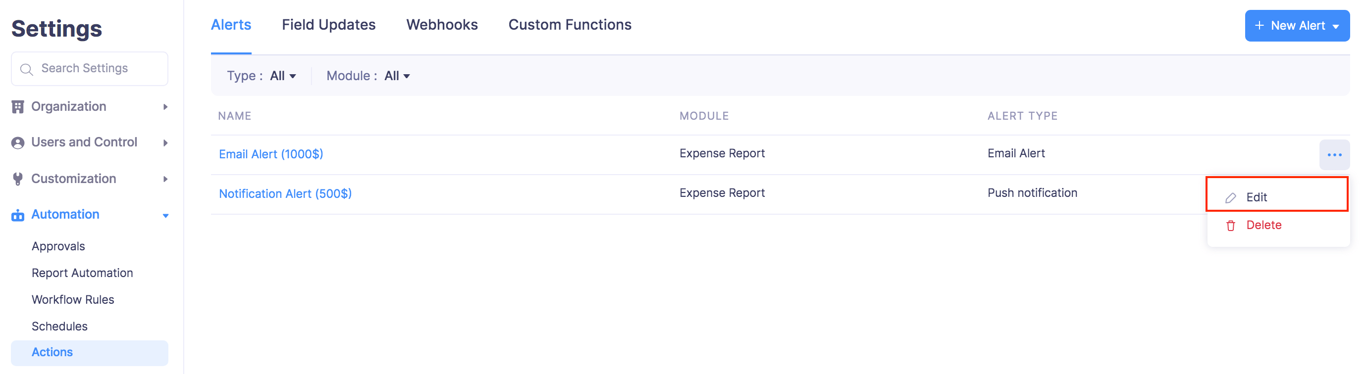The width and height of the screenshot is (1366, 374).
Task: Open the Email Alert (1000$) link
Action: coord(270,154)
